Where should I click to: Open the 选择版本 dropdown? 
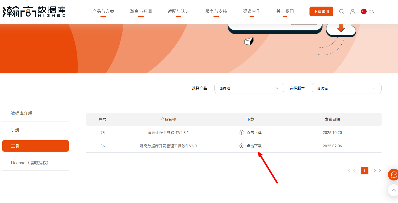[347, 88]
